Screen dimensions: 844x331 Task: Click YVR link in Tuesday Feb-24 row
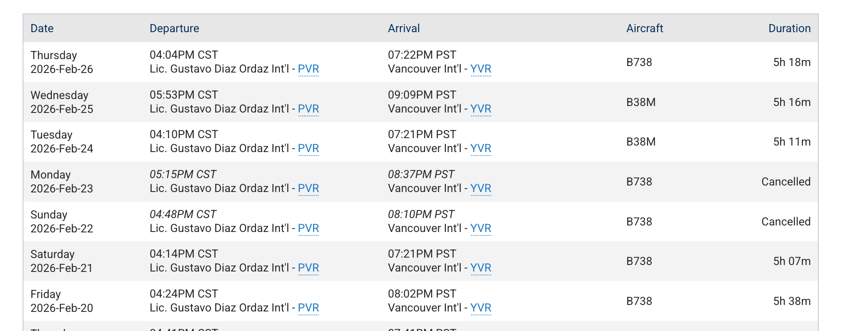(x=481, y=149)
